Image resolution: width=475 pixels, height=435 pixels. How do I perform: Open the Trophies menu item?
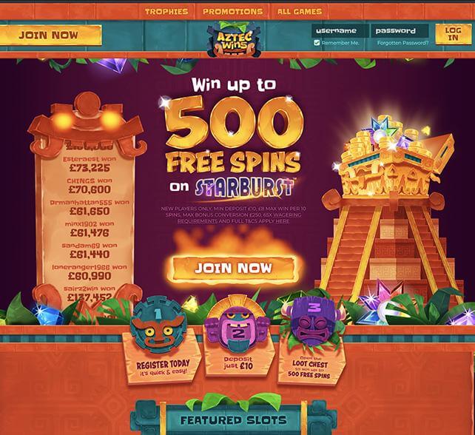pos(166,12)
